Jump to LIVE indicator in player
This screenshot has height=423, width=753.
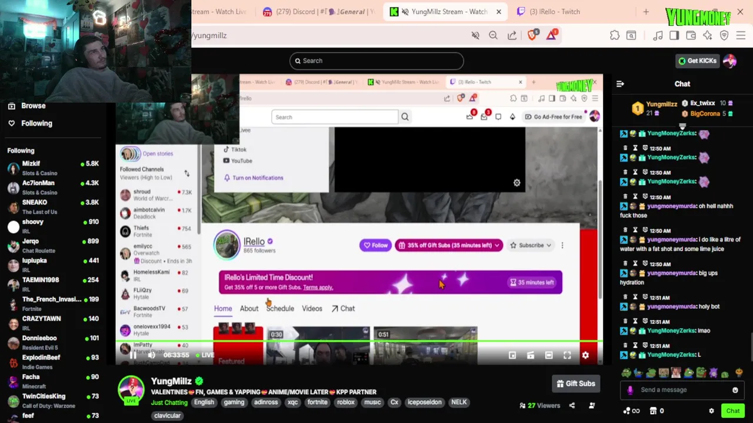pyautogui.click(x=205, y=355)
